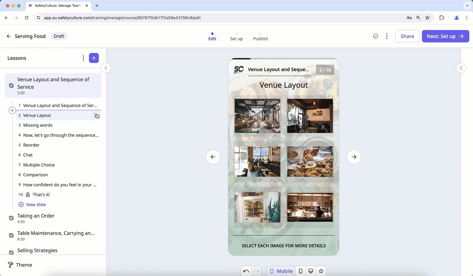
Task: Select slide 5 Reorder
Action: pos(58,145)
